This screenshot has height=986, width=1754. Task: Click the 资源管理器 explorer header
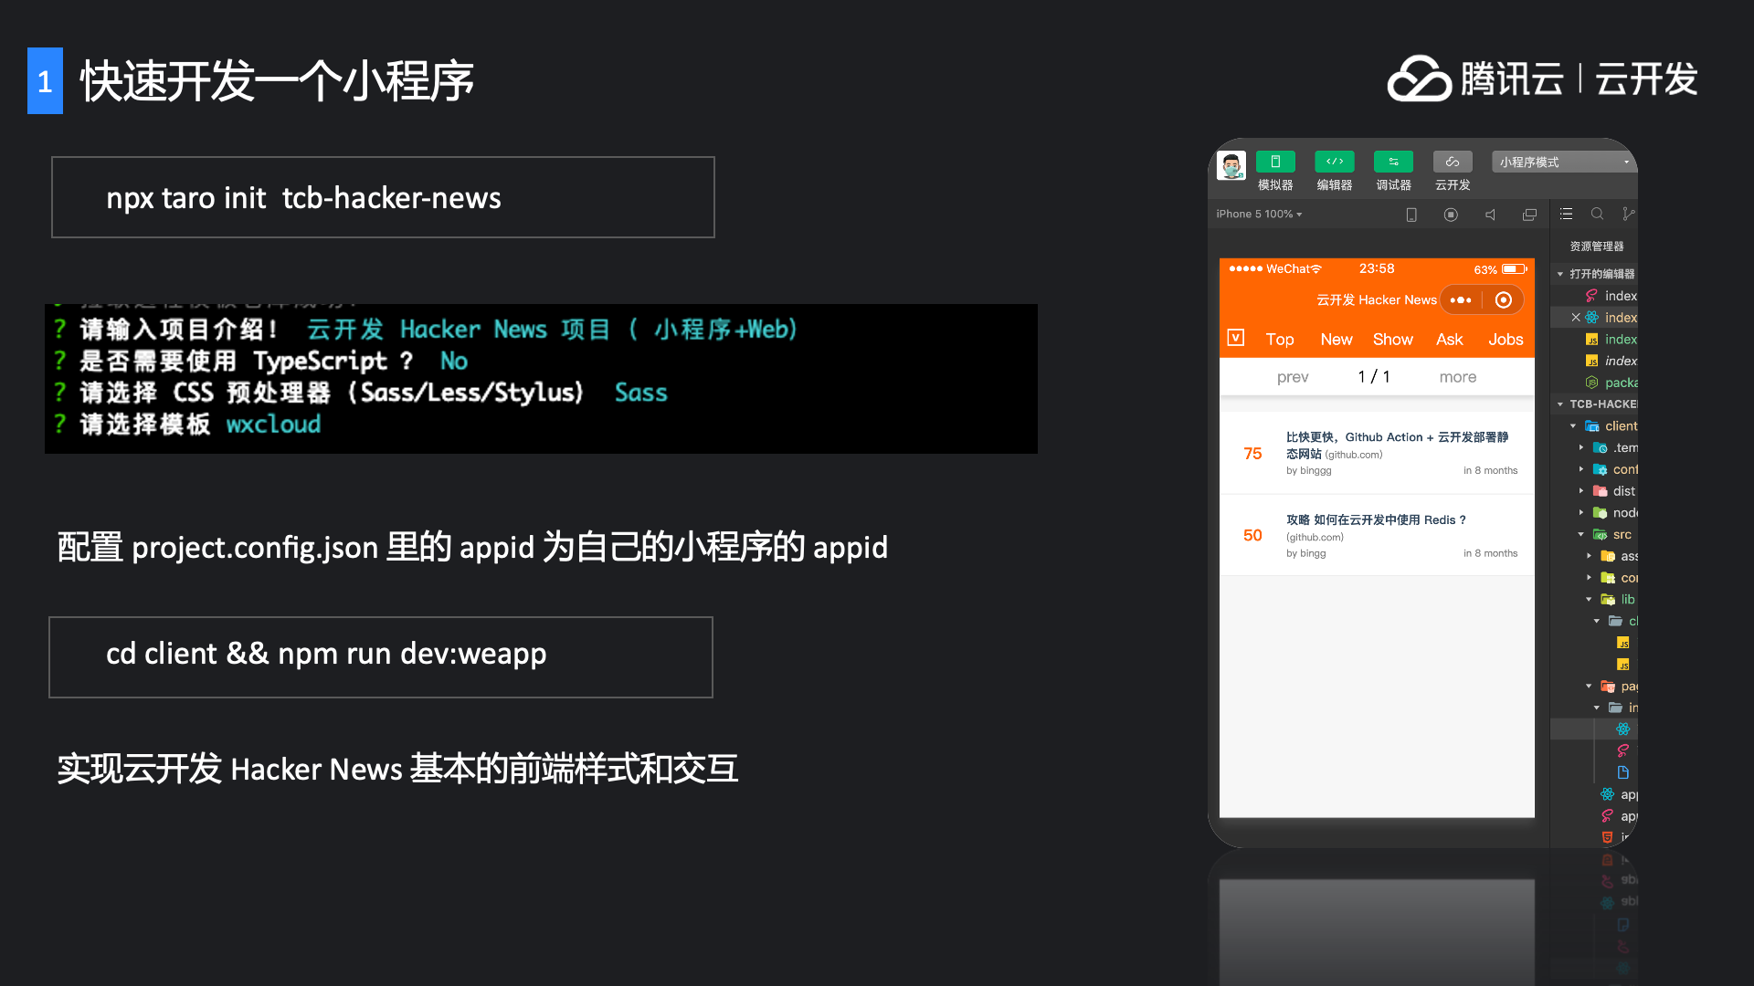click(x=1596, y=246)
